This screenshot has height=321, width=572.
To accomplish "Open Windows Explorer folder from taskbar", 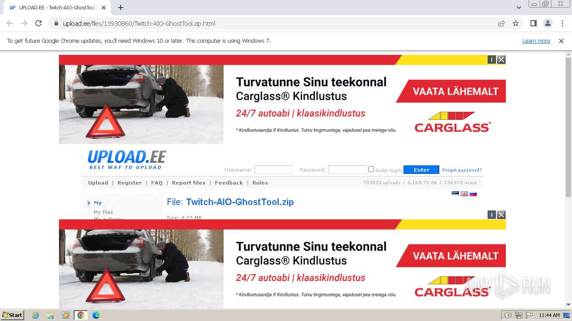I will (50, 315).
